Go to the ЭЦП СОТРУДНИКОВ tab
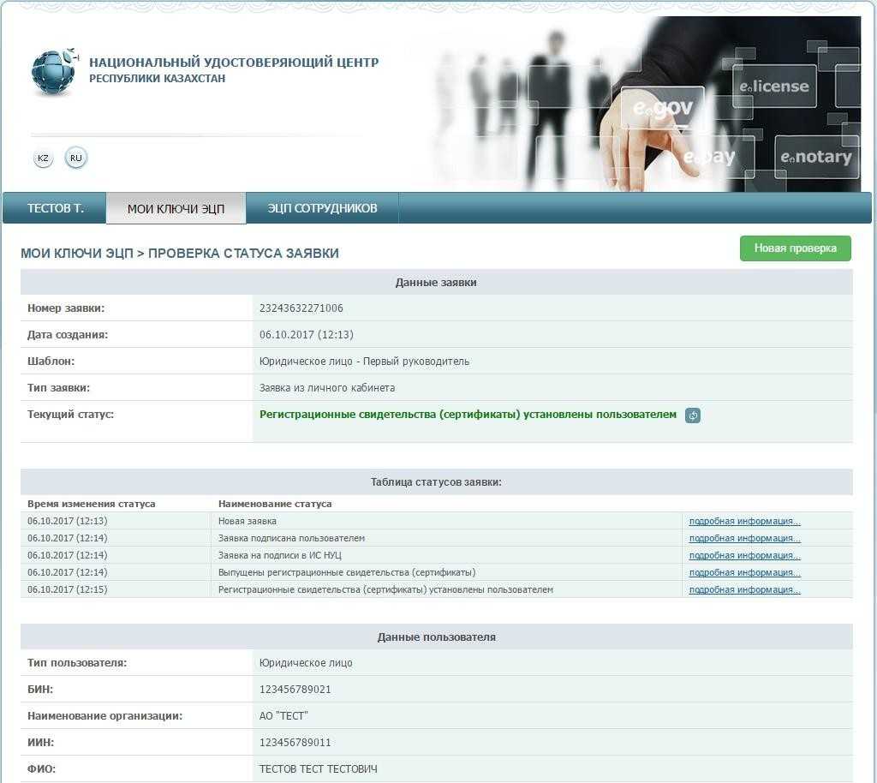 coord(322,208)
